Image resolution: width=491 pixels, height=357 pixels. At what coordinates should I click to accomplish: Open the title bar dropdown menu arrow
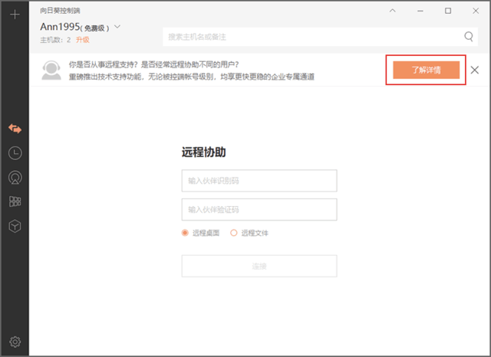(414, 11)
